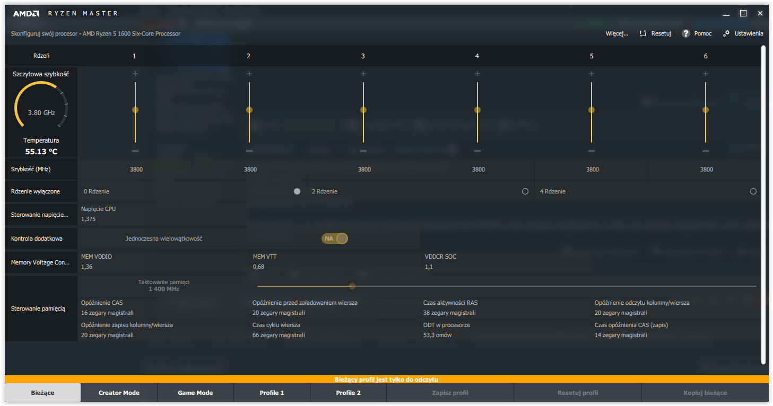Click the VDDCR SOC value 1,1
Screen dimensions: 773x406
tap(429, 267)
